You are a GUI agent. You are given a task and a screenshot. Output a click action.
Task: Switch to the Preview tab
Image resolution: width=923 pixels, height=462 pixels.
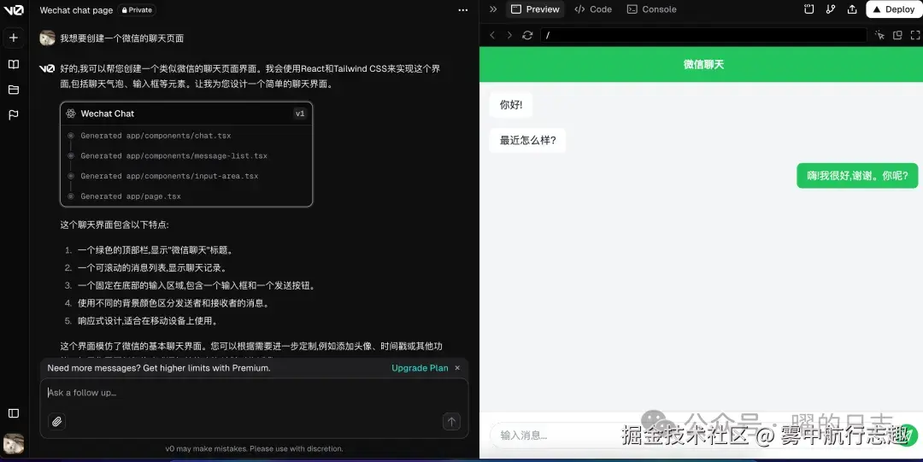(x=535, y=9)
